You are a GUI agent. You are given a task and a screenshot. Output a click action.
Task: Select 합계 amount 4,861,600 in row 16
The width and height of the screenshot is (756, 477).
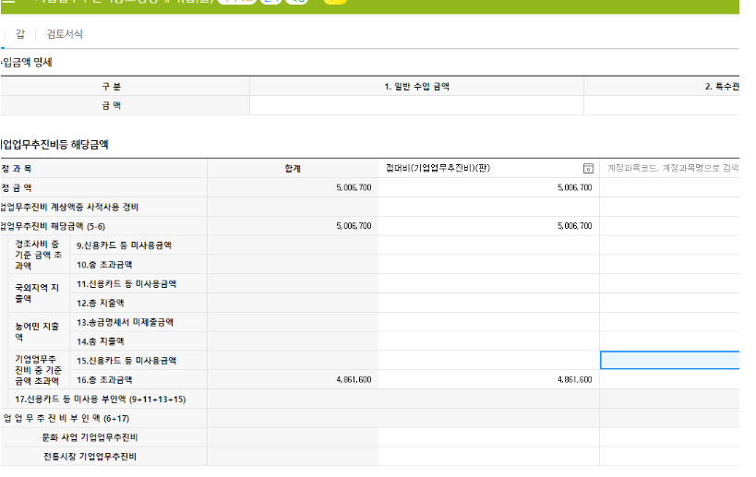[293, 379]
